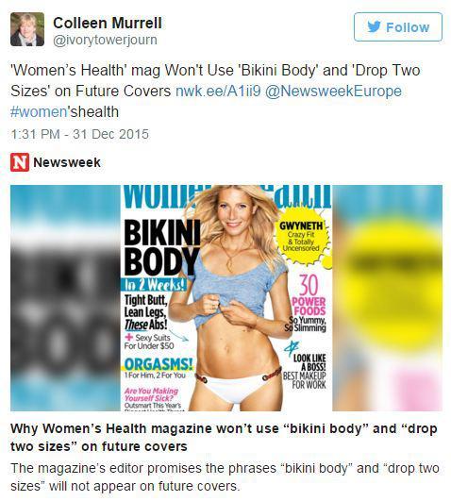Click the yellow GWYNETH badge on the cover
451x501 pixels.
click(302, 237)
